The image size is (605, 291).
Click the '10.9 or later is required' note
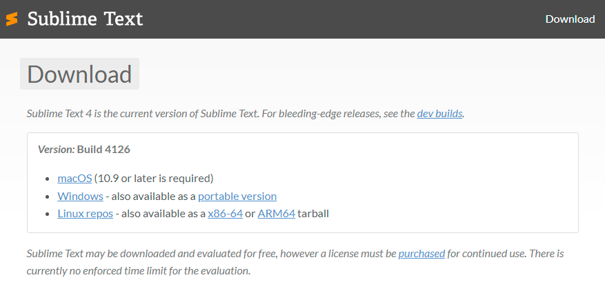(154, 178)
